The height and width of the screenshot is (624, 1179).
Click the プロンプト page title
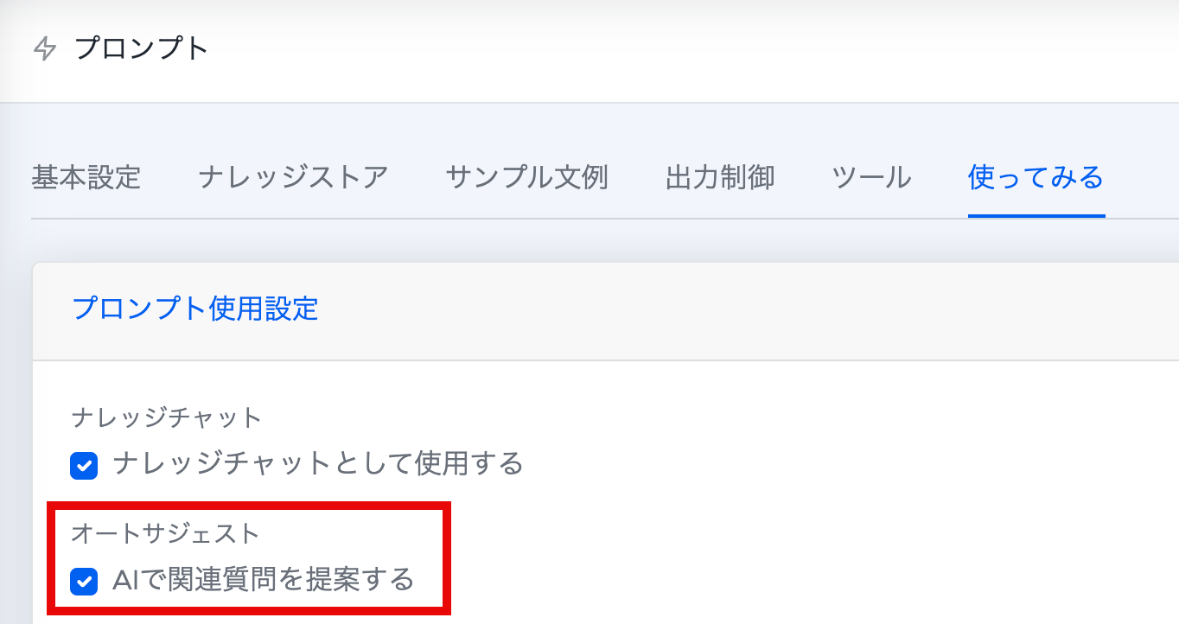tap(142, 48)
